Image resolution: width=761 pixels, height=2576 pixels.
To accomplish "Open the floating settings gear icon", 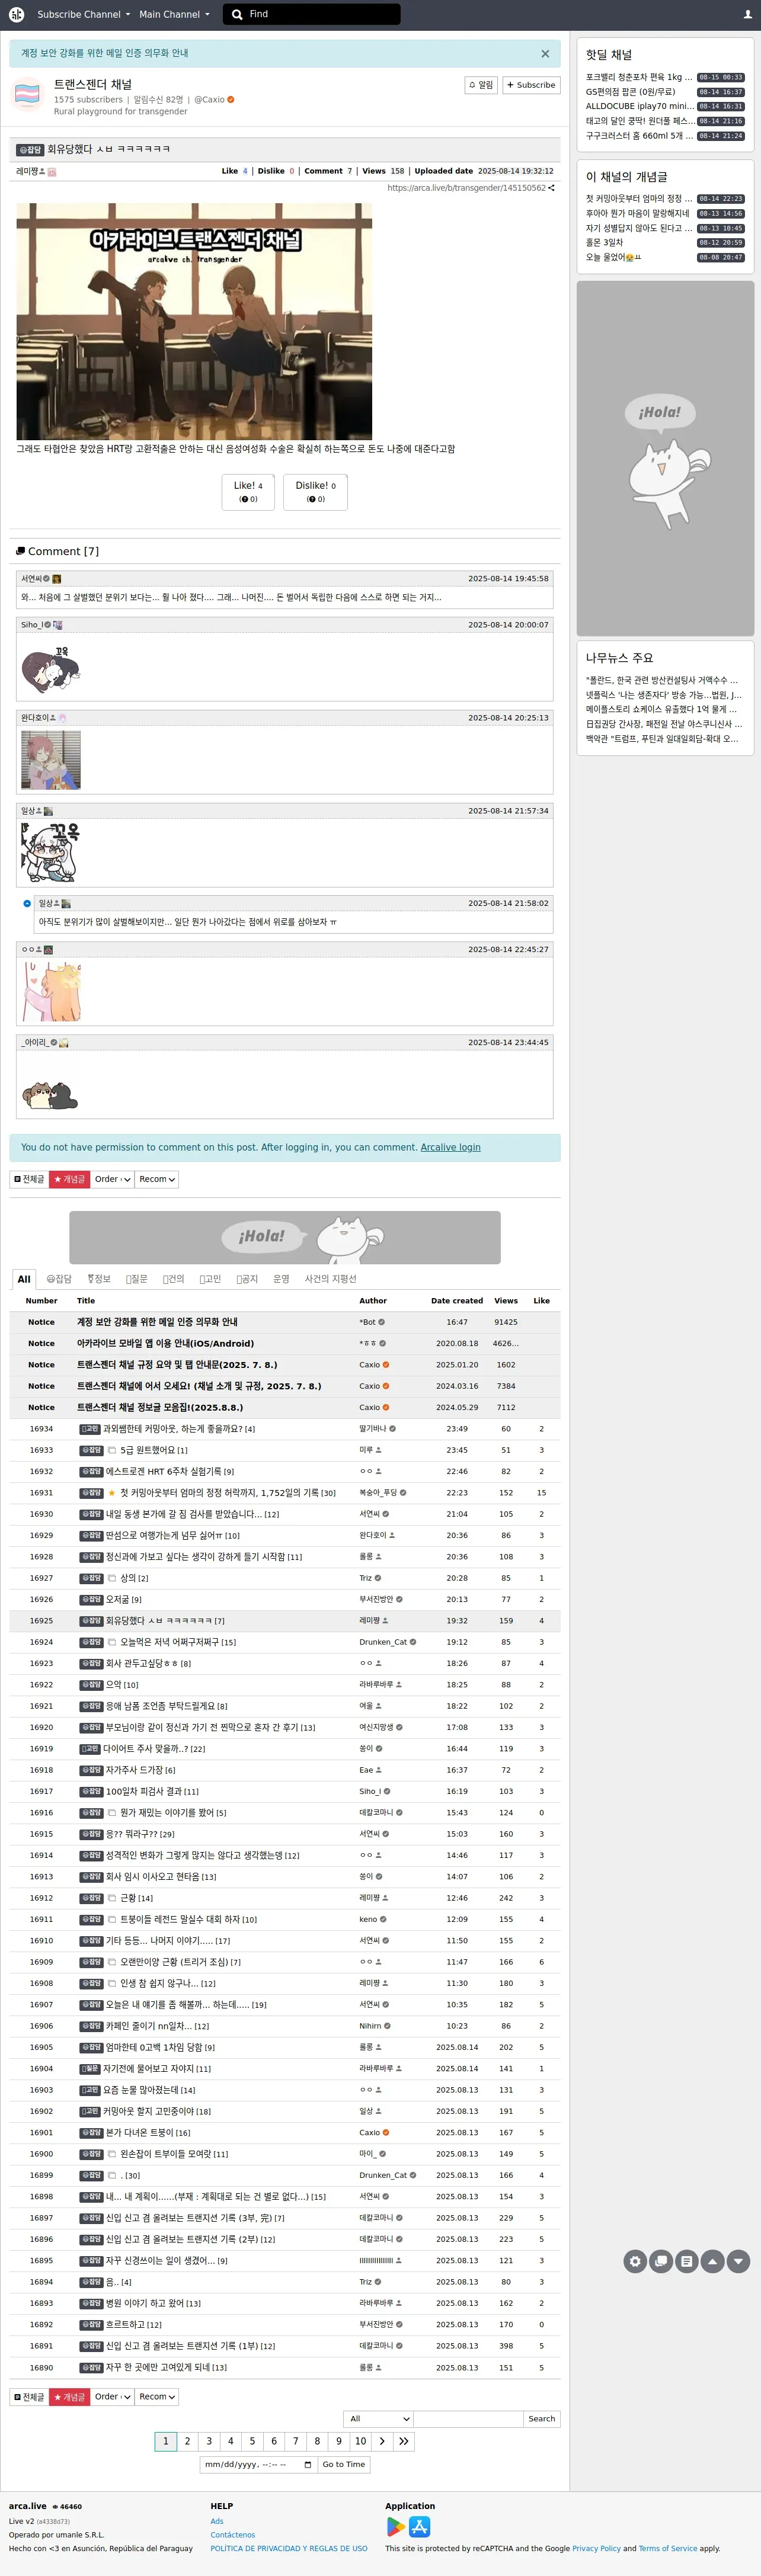I will coord(634,2260).
